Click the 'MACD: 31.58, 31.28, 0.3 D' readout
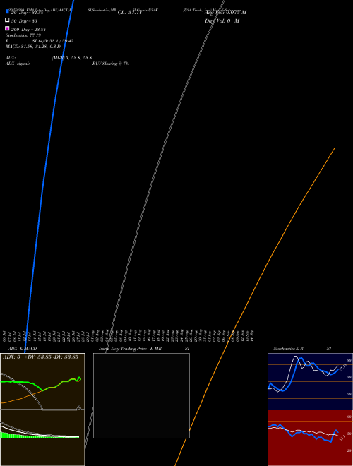 [33, 47]
